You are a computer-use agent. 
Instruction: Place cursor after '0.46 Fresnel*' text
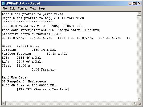click(56, 69)
